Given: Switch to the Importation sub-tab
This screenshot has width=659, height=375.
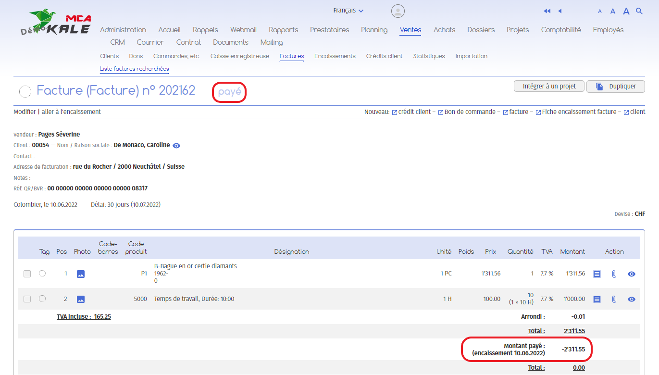Looking at the screenshot, I should [471, 56].
